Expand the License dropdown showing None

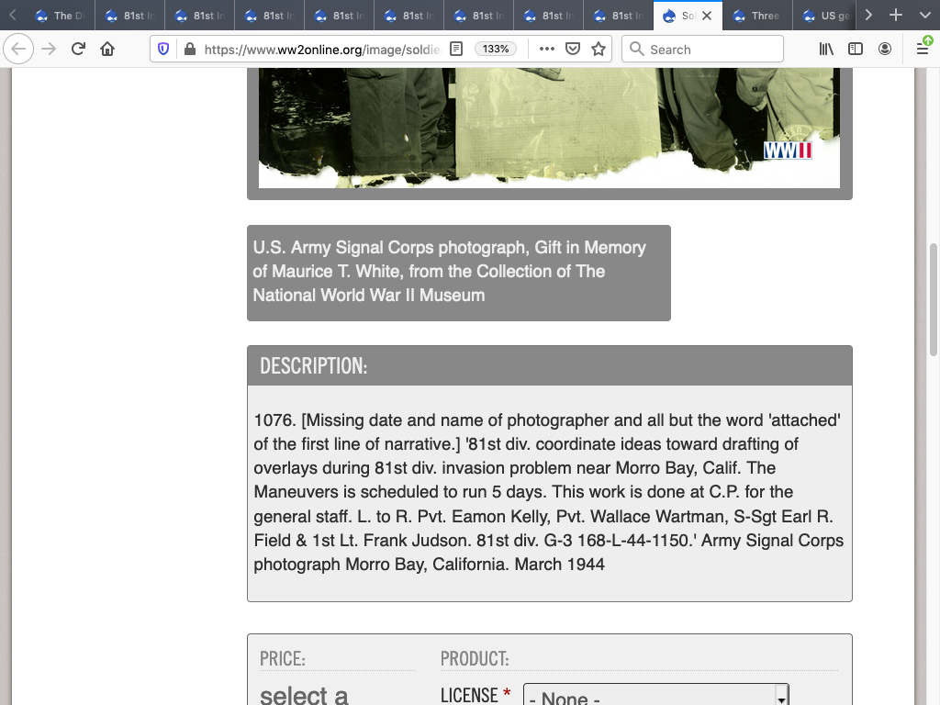click(655, 697)
